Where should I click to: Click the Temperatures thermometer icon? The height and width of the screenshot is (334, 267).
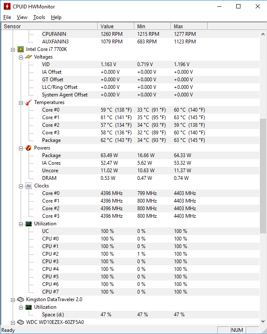coord(28,102)
